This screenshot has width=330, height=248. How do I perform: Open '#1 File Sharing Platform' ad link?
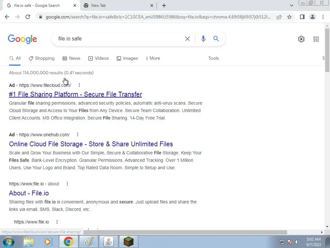point(75,94)
